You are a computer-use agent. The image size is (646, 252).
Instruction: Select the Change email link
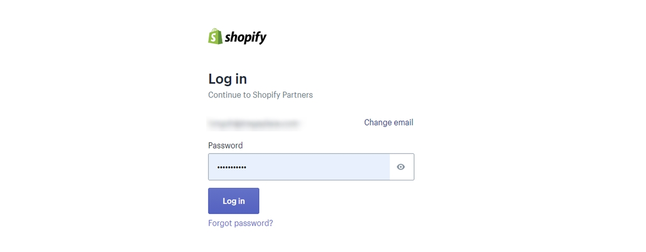coord(389,122)
